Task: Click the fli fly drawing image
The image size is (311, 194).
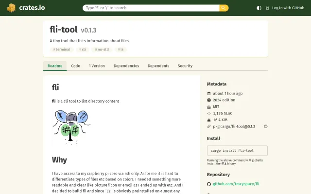Action: (x=71, y=127)
